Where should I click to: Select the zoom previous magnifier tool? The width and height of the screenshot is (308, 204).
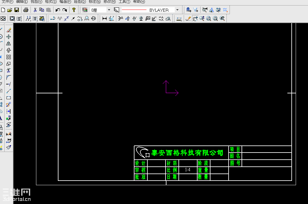click(222, 18)
